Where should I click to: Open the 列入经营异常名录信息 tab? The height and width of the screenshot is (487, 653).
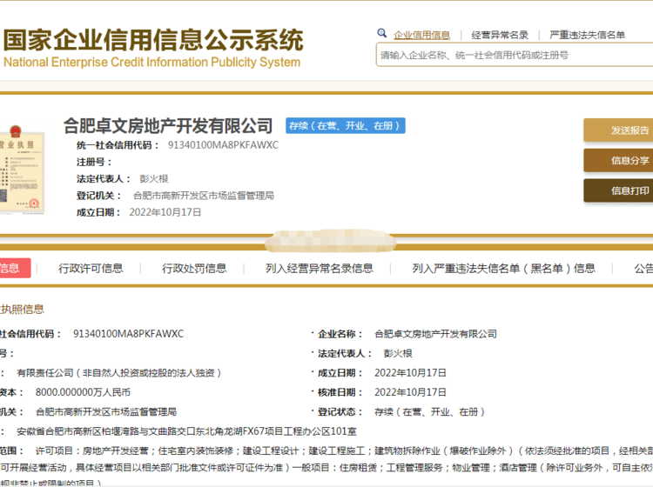(319, 268)
